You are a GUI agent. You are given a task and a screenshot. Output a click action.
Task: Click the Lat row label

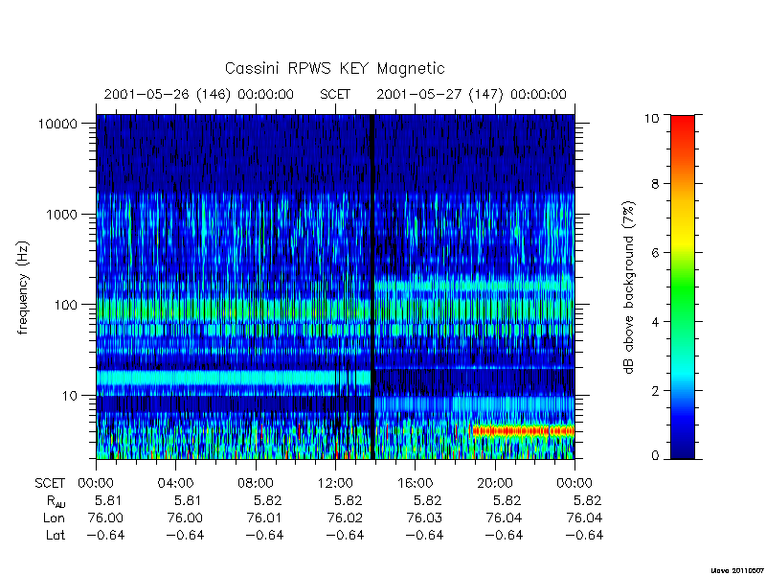tap(56, 536)
